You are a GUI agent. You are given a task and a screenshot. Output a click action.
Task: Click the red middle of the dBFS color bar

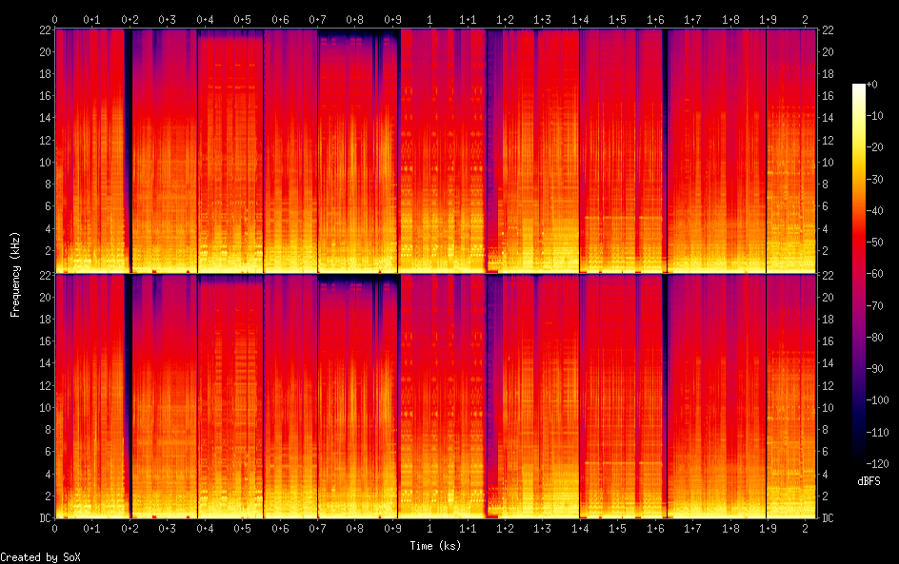858,243
